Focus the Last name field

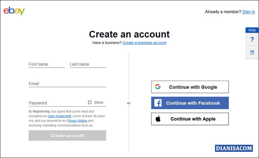coord(88,64)
